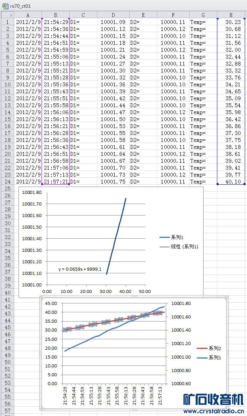Select column D header
247x416 pixels.
(113, 15)
